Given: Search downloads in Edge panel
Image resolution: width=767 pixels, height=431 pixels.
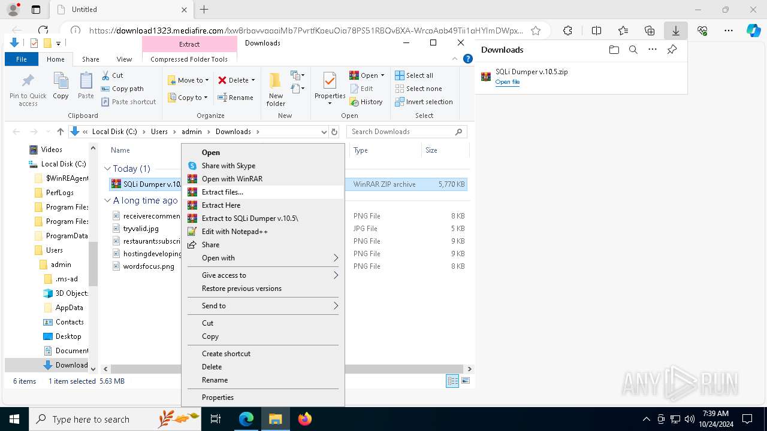Looking at the screenshot, I should pyautogui.click(x=633, y=50).
